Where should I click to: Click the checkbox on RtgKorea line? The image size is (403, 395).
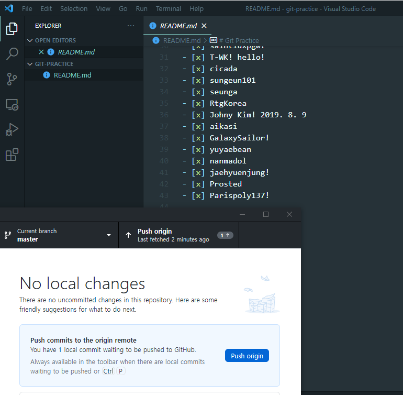[x=198, y=103]
